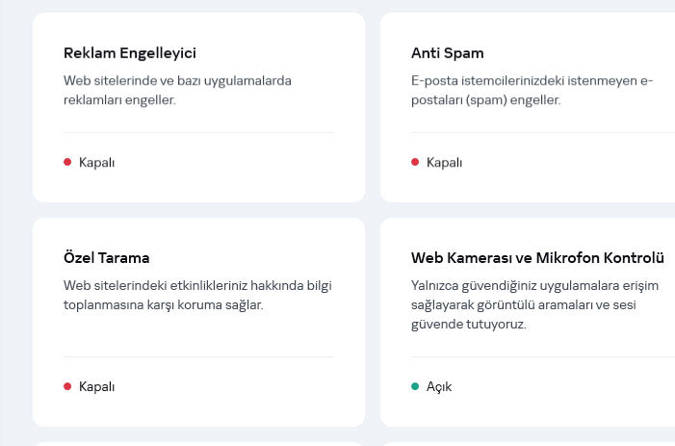Toggle the Açık status of Web Kamerası control
This screenshot has height=446, width=675.
(x=439, y=387)
